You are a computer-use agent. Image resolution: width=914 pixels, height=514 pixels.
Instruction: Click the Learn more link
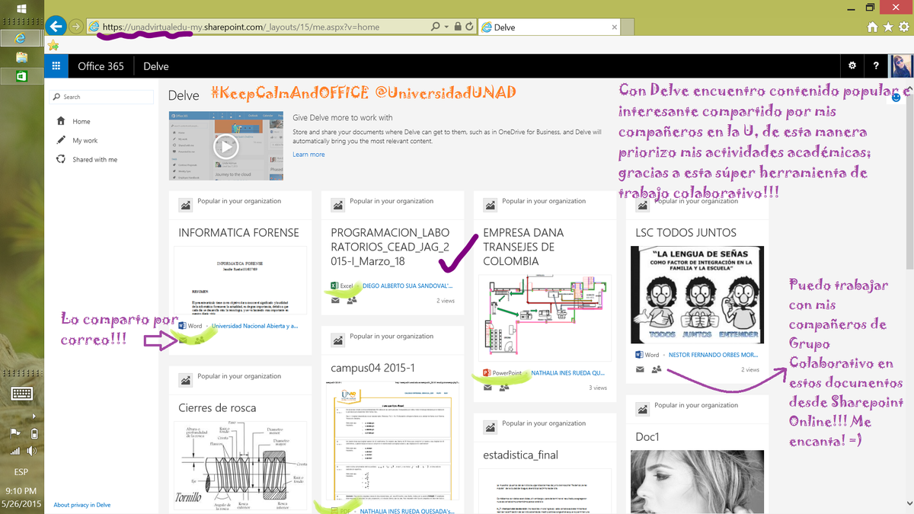(308, 154)
